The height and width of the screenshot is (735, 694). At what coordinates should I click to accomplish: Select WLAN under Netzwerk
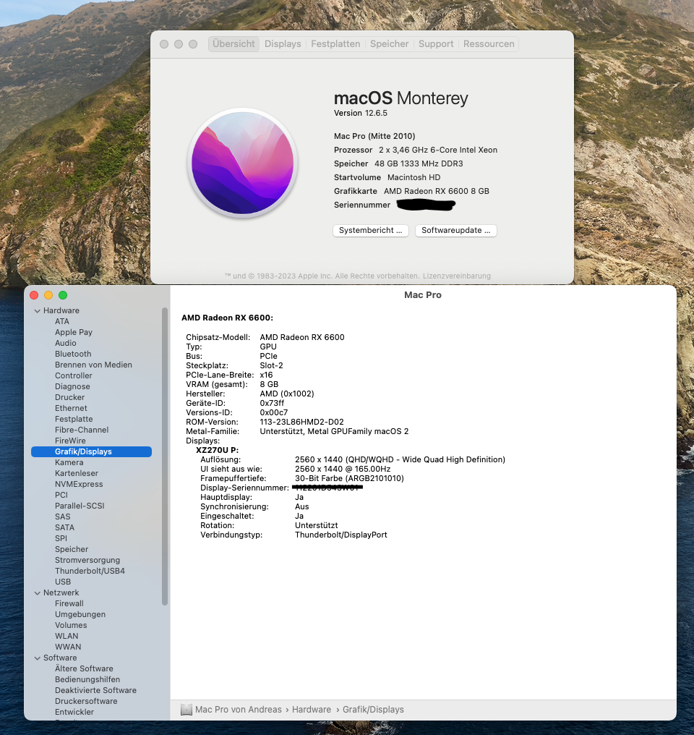(x=67, y=636)
